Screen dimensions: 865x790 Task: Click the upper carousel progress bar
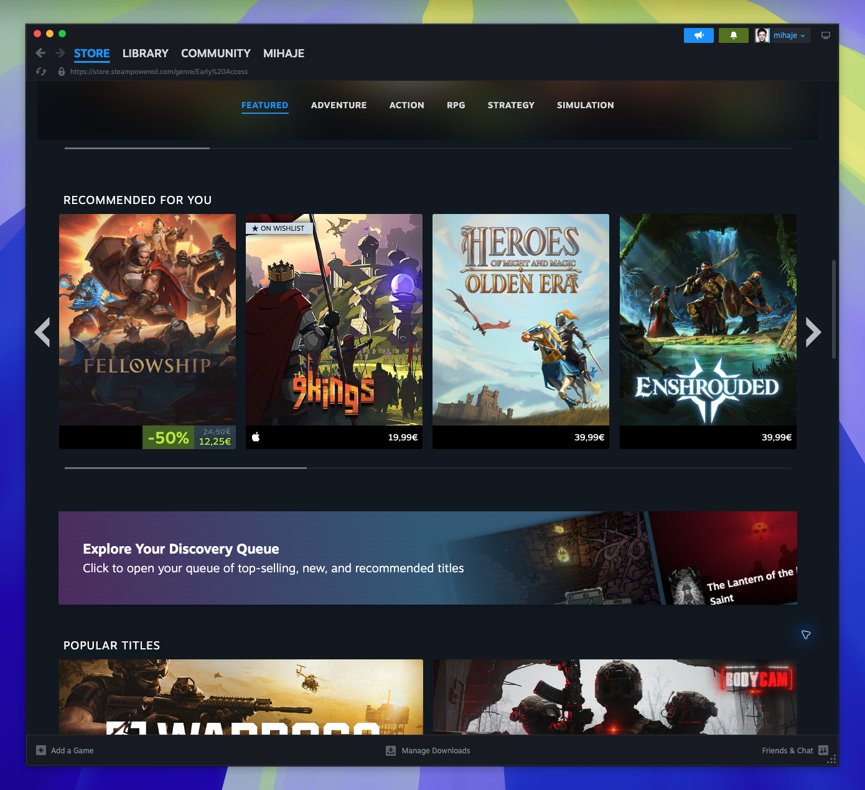pyautogui.click(x=428, y=148)
